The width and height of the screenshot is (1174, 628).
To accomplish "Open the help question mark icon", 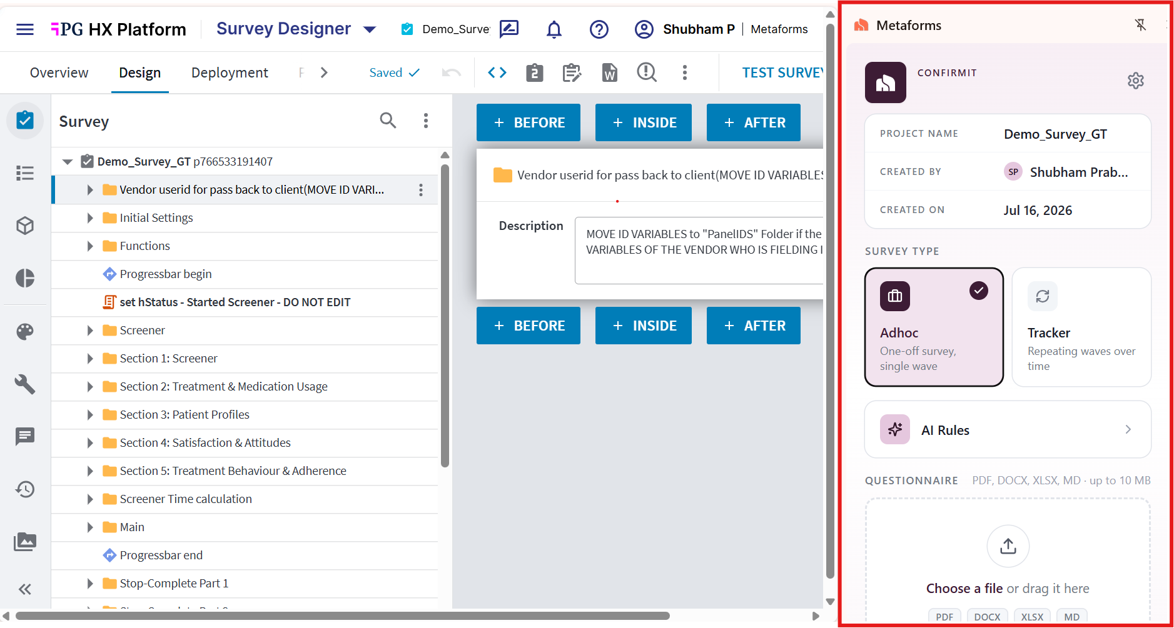I will (599, 29).
